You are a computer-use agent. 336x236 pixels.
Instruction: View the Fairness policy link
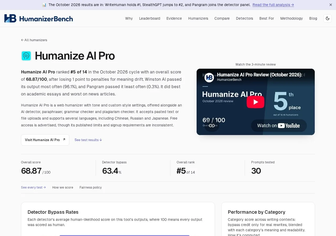[91, 187]
